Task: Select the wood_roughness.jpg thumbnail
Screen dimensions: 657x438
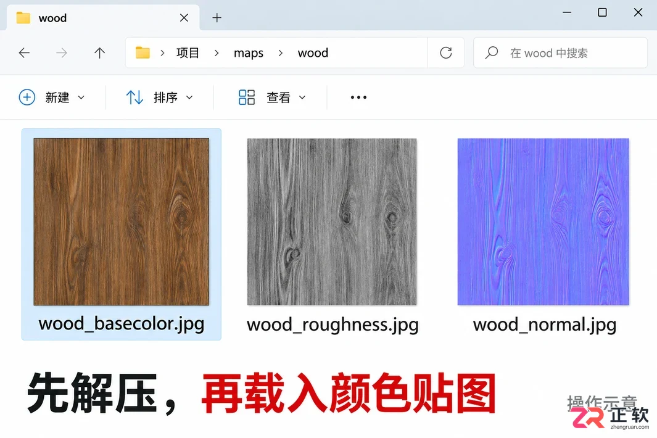Action: (x=333, y=221)
